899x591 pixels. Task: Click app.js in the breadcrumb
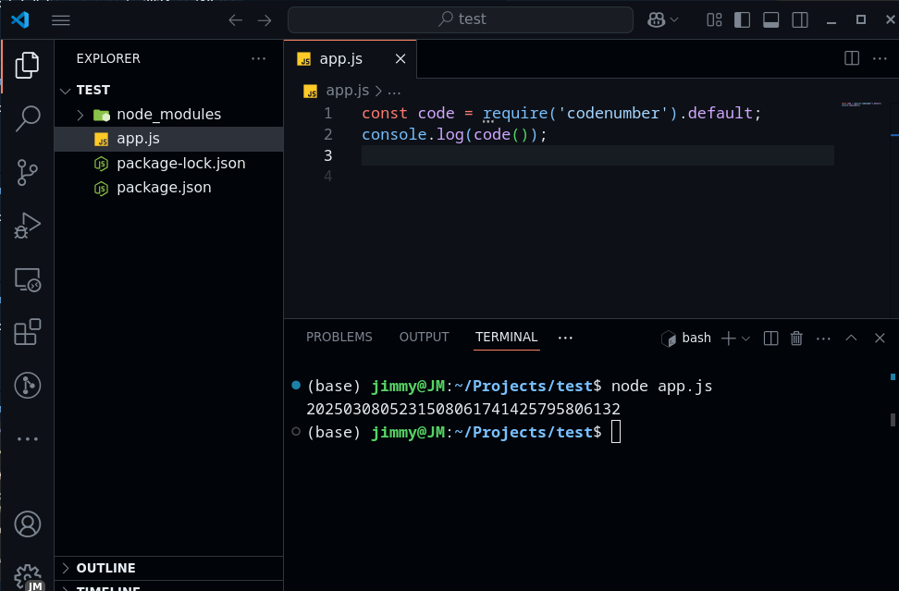[x=348, y=91]
